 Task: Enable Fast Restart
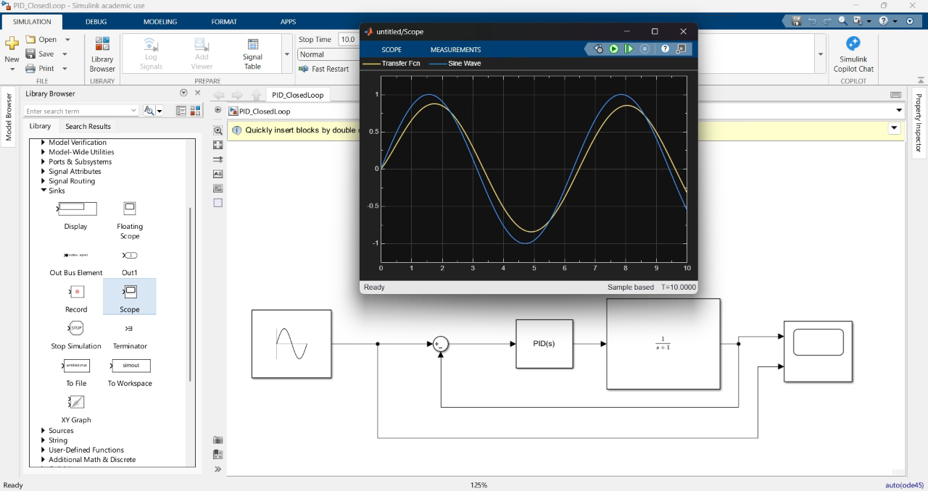tap(326, 69)
